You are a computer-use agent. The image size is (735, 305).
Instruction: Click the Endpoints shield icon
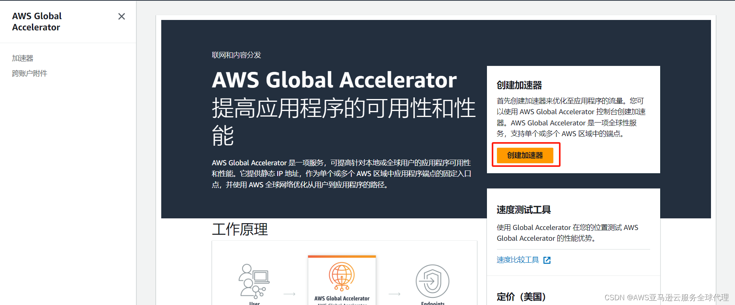433,281
